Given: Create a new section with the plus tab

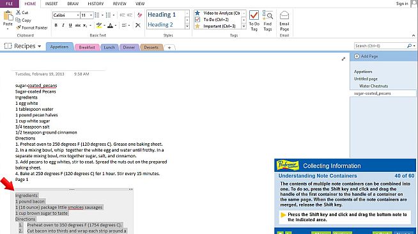Looking at the screenshot, I should 169,47.
